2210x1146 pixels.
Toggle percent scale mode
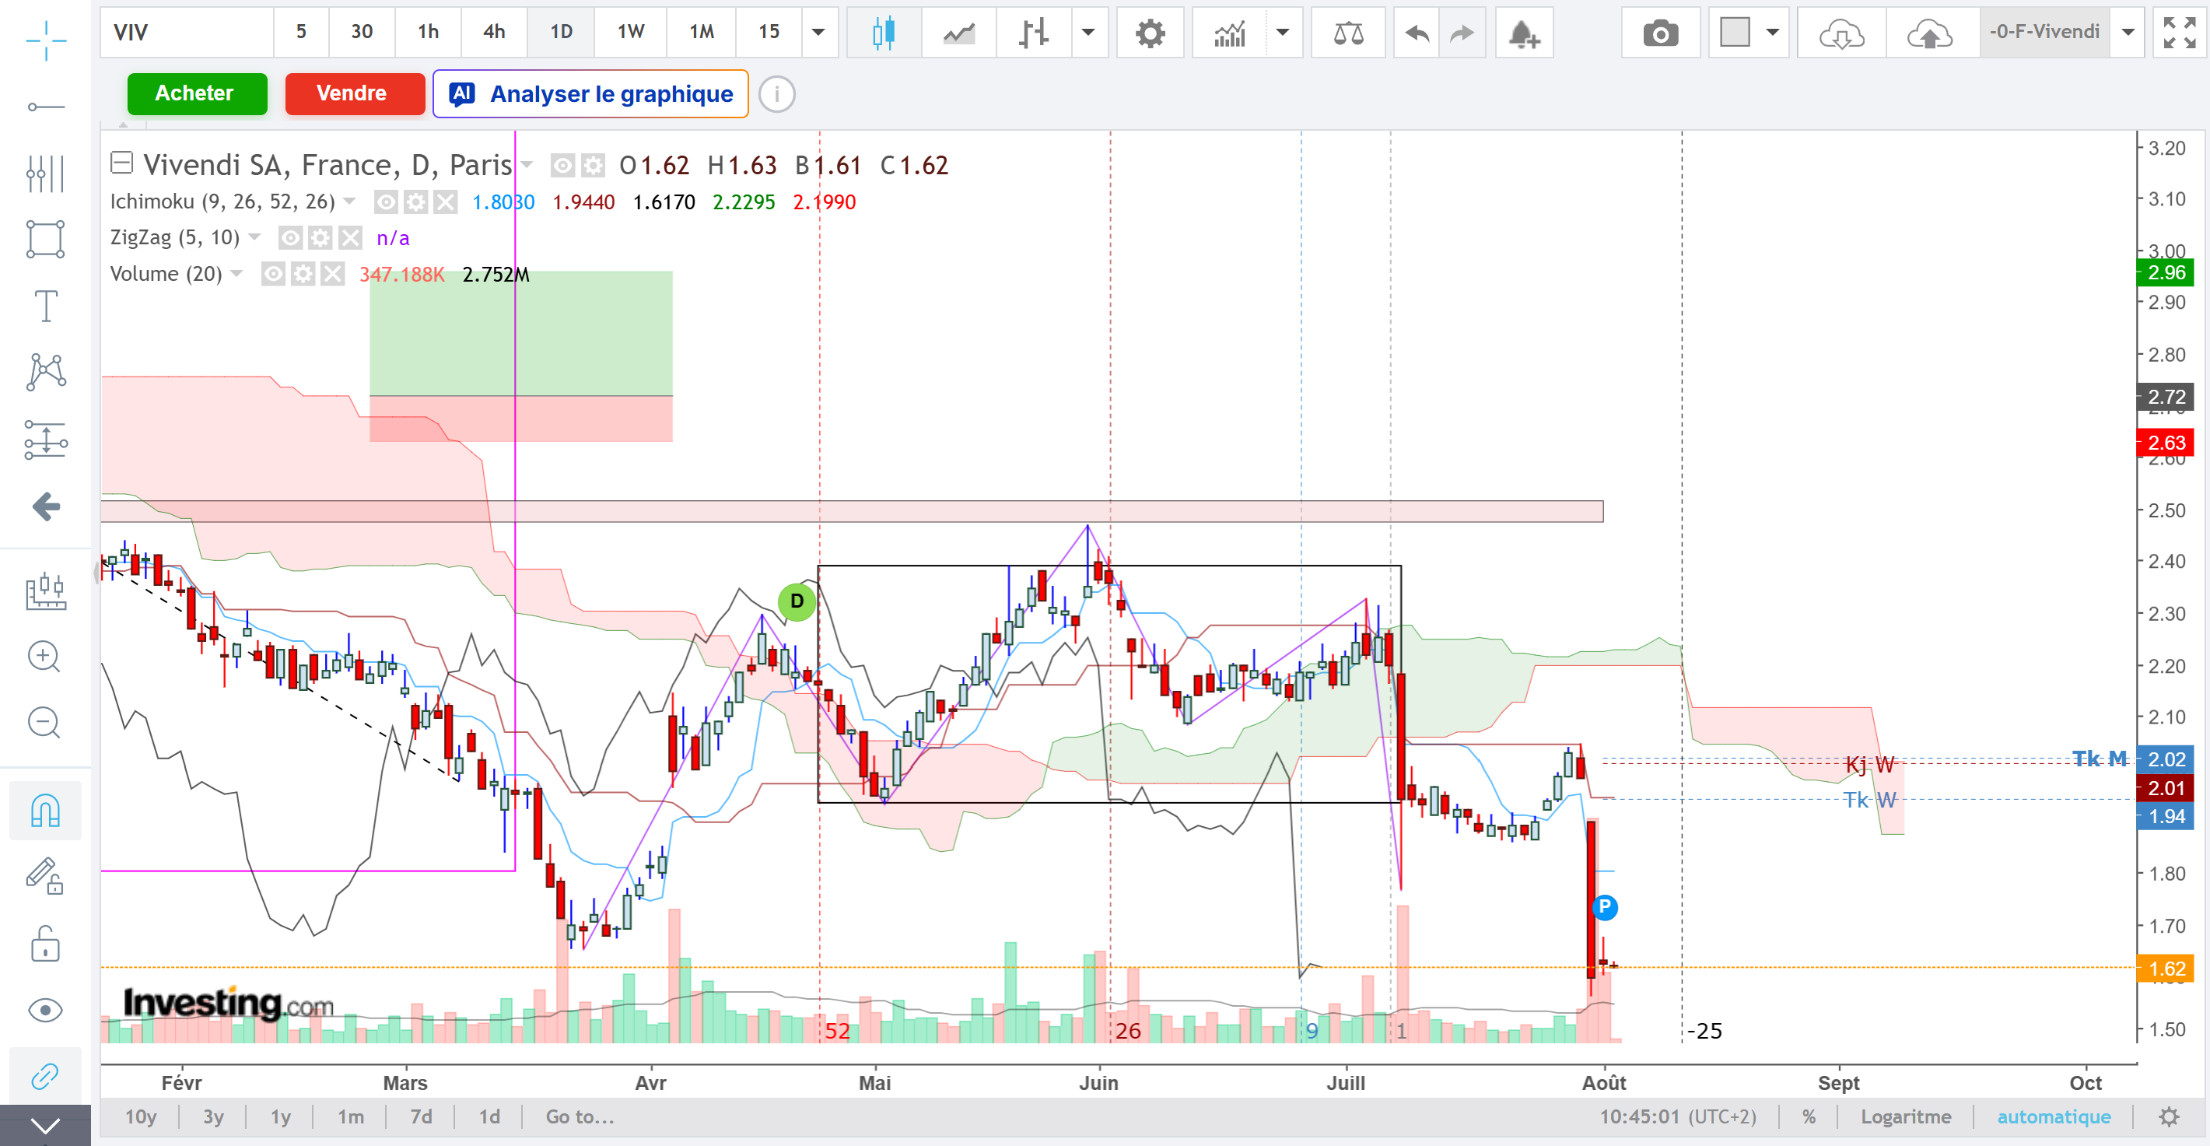1809,1117
